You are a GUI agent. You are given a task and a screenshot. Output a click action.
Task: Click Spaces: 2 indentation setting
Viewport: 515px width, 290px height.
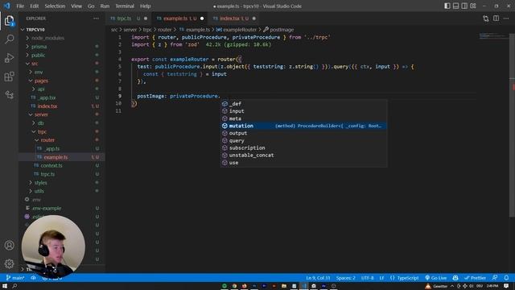pos(345,278)
